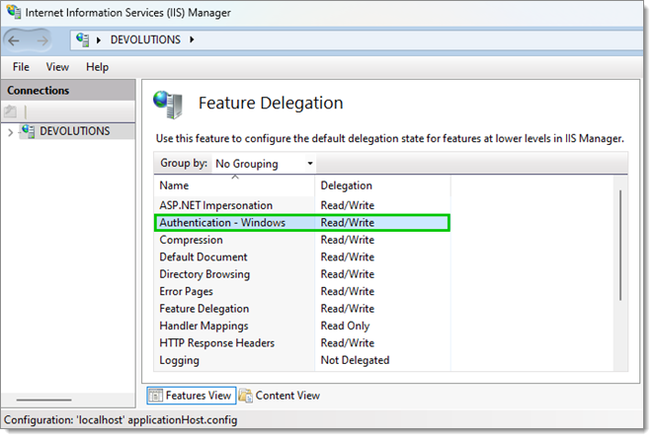The image size is (654, 439).
Task: Sort by the Delegation column header
Action: [x=382, y=185]
